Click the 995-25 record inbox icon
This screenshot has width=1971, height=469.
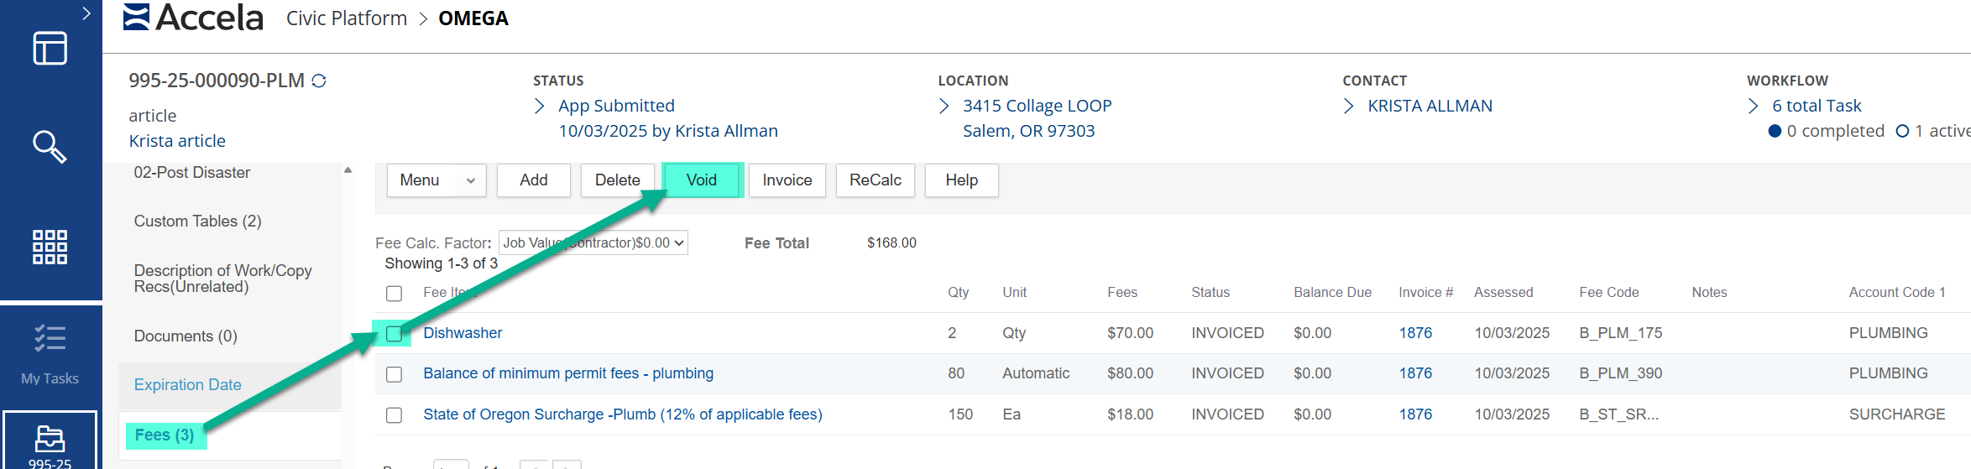50,439
